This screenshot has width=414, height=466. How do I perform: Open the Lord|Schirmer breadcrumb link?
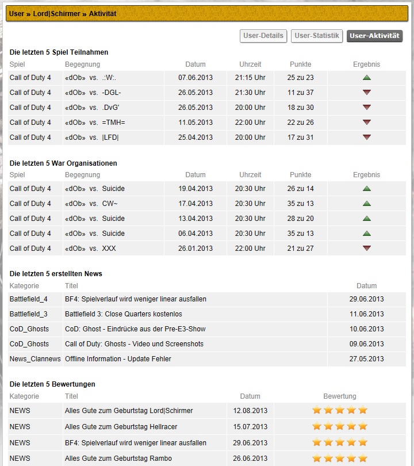[56, 14]
